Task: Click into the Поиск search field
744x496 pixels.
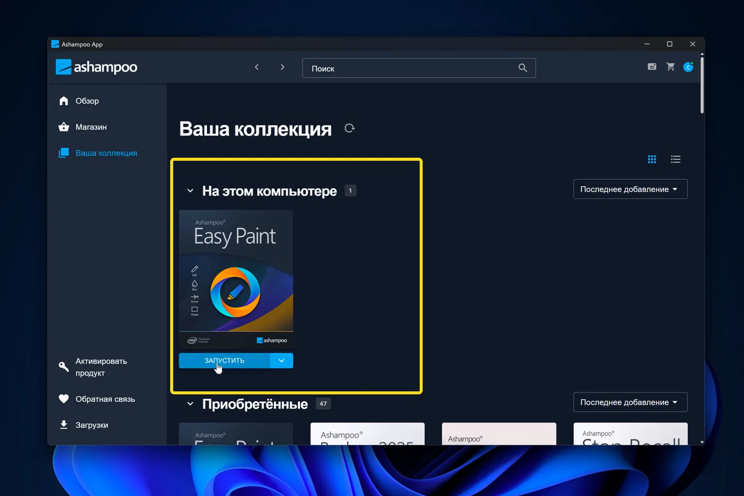Action: (419, 68)
